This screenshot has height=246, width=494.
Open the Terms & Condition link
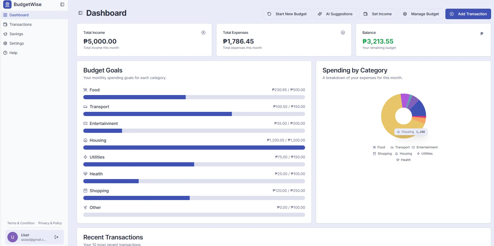coord(21,223)
